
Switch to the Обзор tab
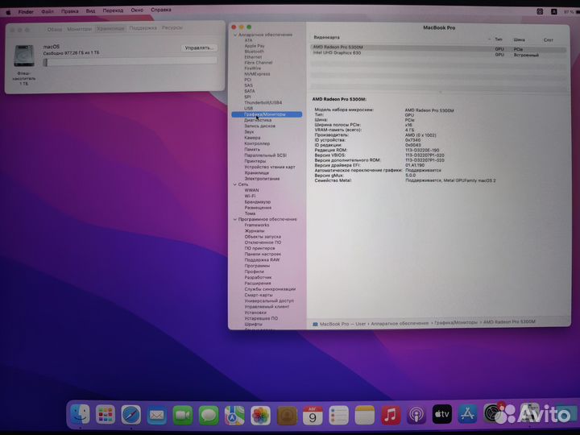[x=55, y=29]
